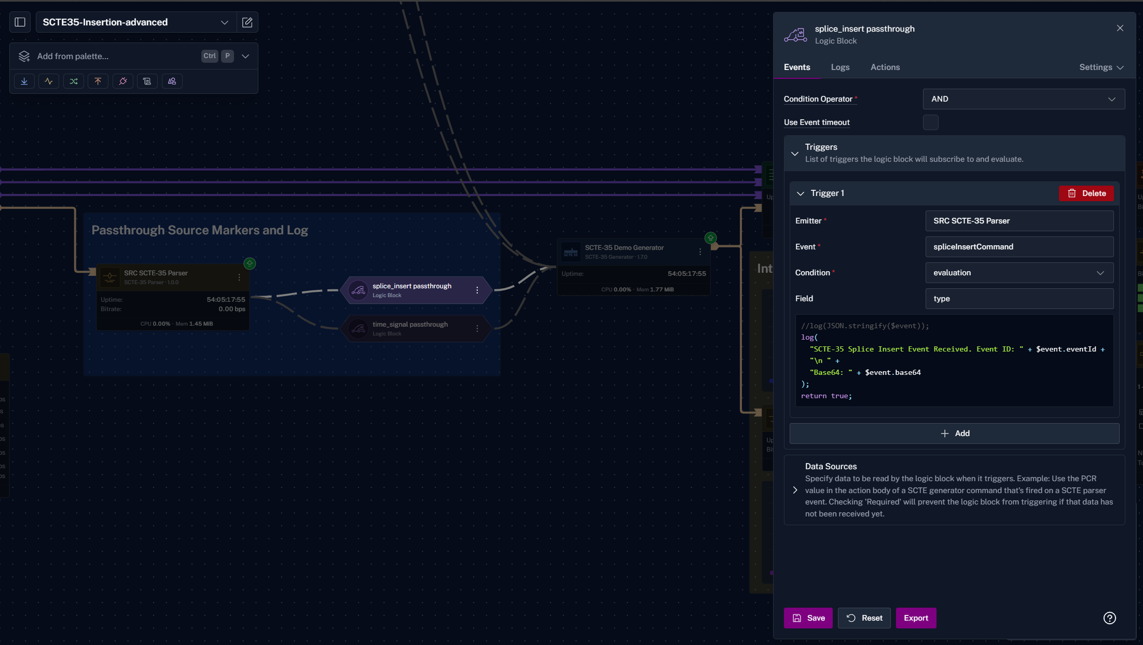Save the logic block configuration
Screen dimensions: 1143x645
808,618
